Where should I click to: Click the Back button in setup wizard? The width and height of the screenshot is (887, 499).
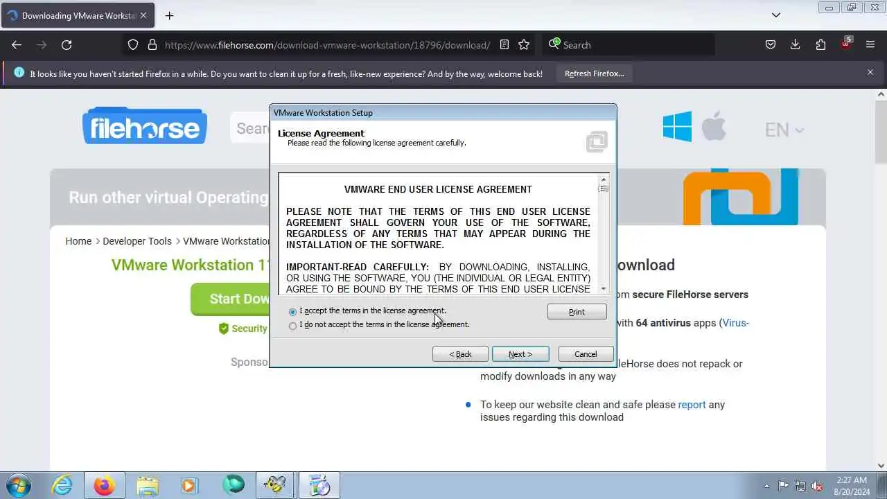[460, 354]
